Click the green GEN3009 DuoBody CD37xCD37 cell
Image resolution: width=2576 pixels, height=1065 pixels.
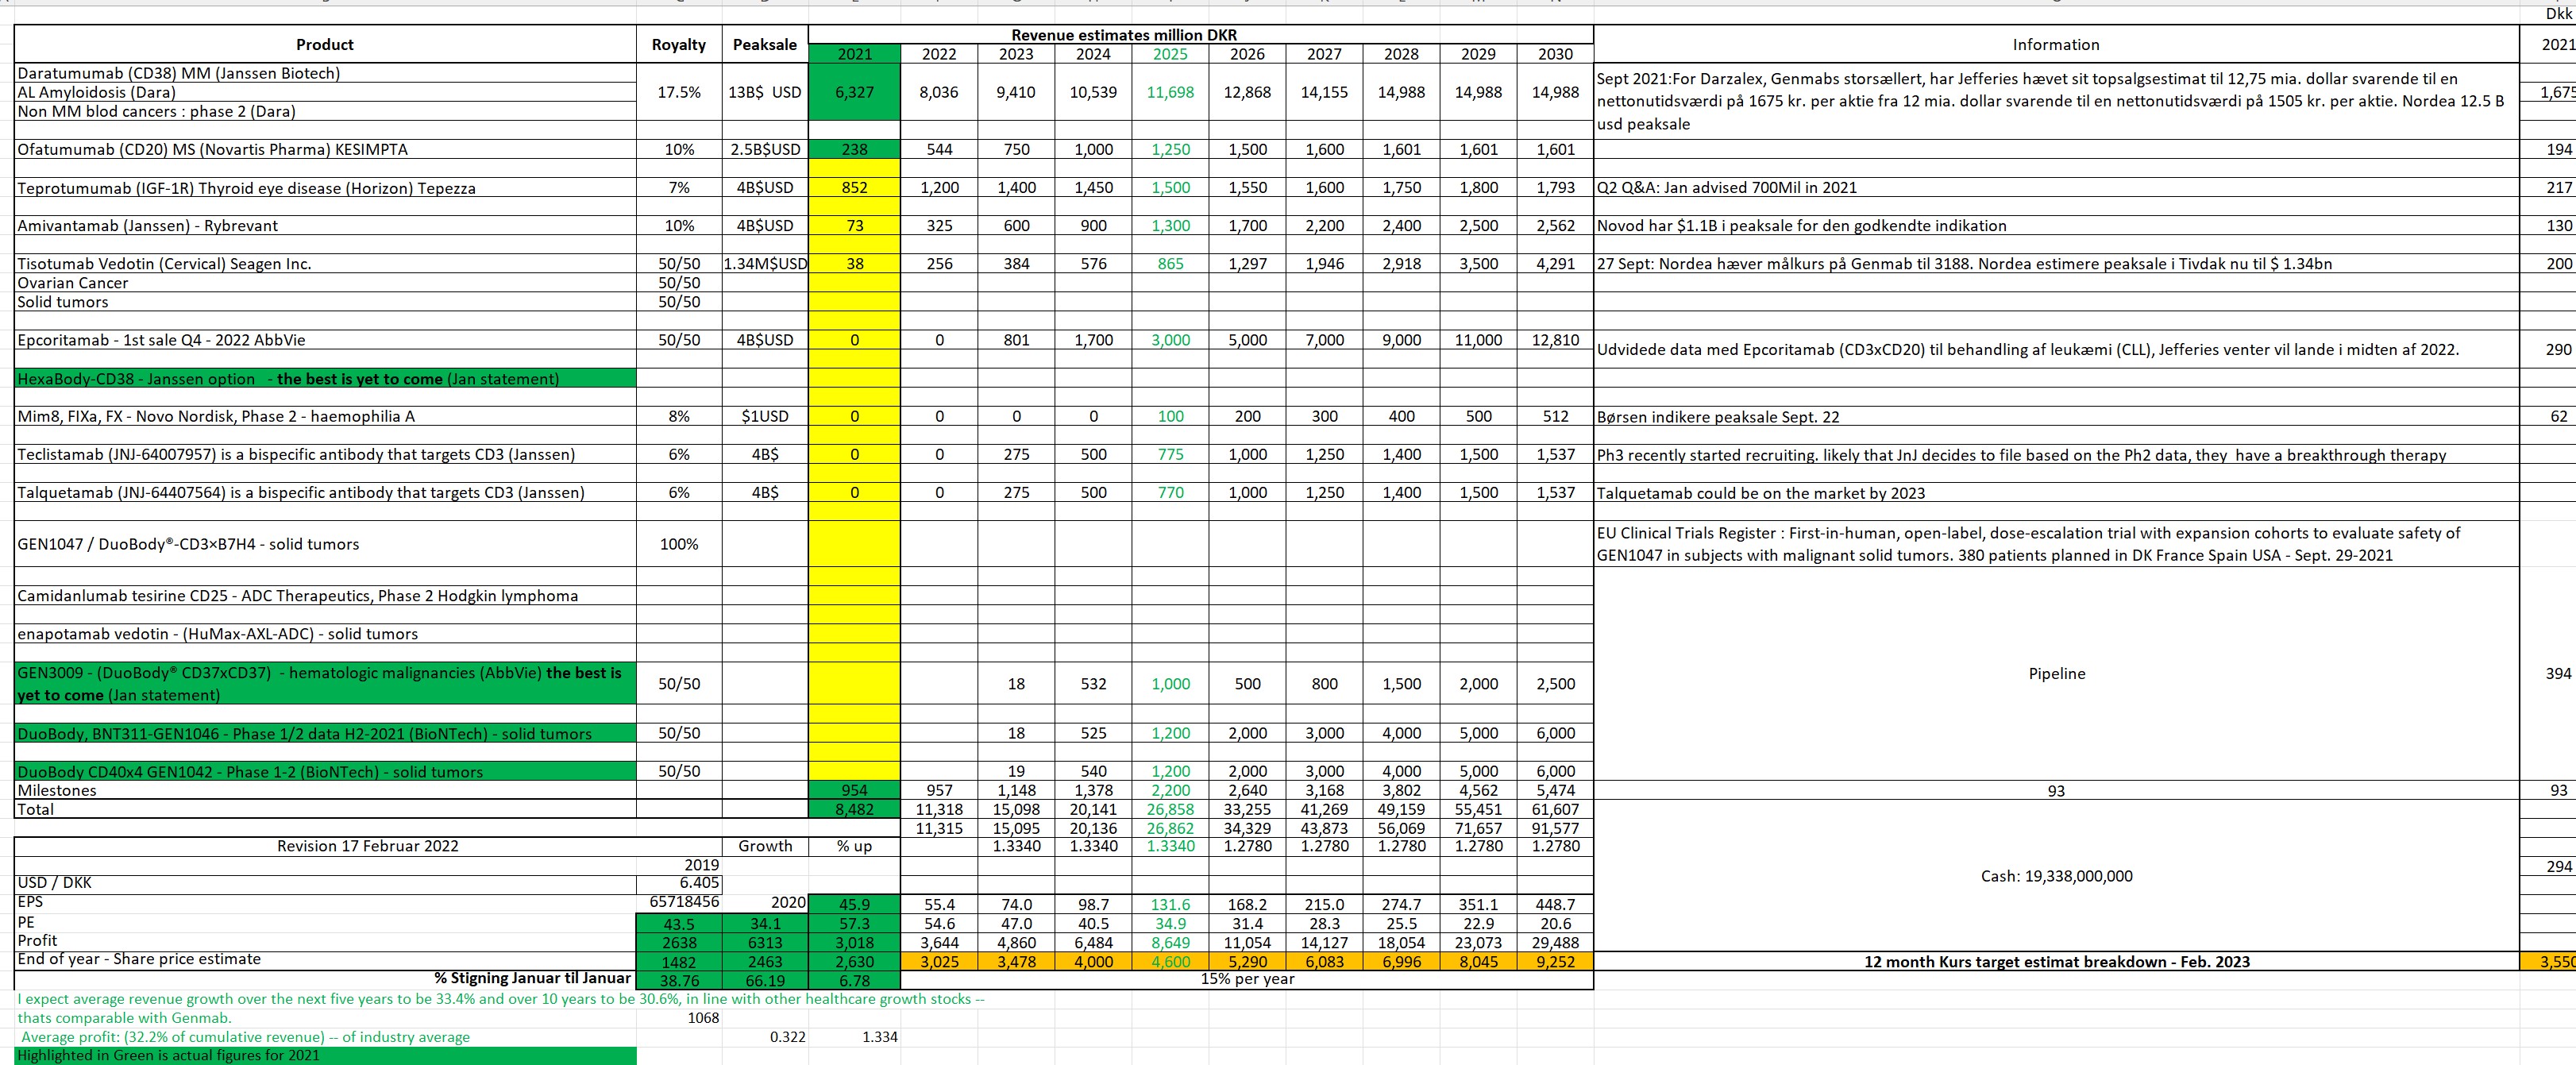325,684
